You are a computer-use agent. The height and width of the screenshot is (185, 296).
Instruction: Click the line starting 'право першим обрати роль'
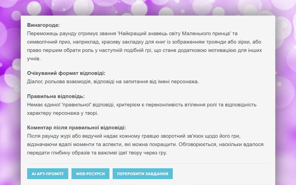coord(144,50)
